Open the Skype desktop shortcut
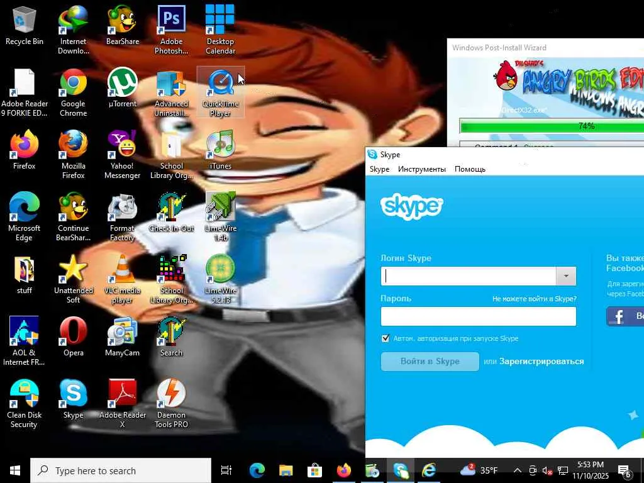Image resolution: width=644 pixels, height=483 pixels. click(x=73, y=398)
